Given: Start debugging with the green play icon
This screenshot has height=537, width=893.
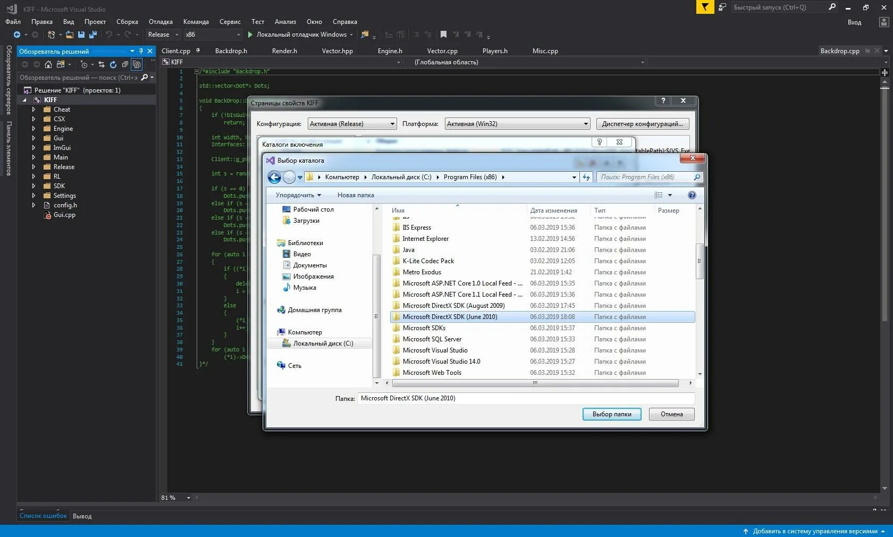Looking at the screenshot, I should pos(250,35).
